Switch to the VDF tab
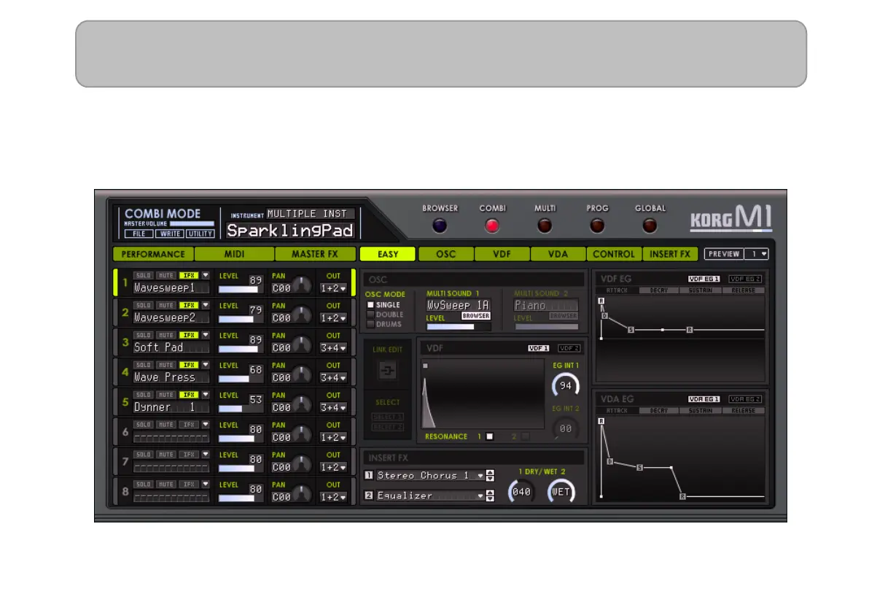Viewport: 869px width, 613px height. [502, 254]
